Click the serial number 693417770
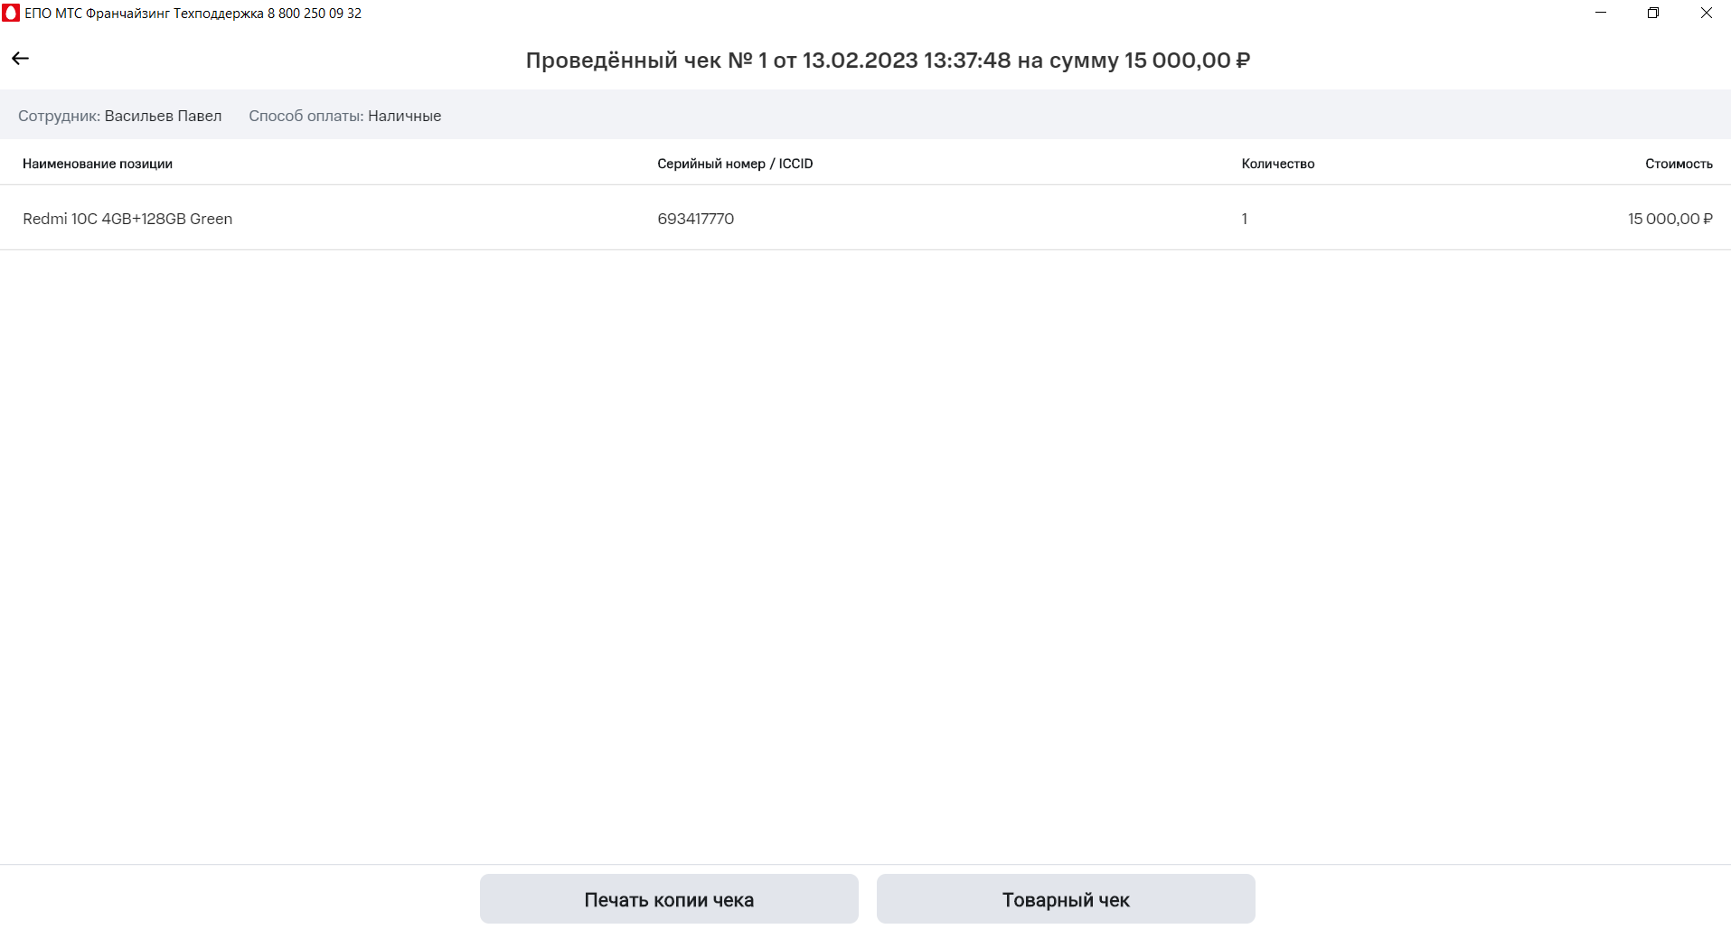The image size is (1731, 929). click(x=695, y=219)
